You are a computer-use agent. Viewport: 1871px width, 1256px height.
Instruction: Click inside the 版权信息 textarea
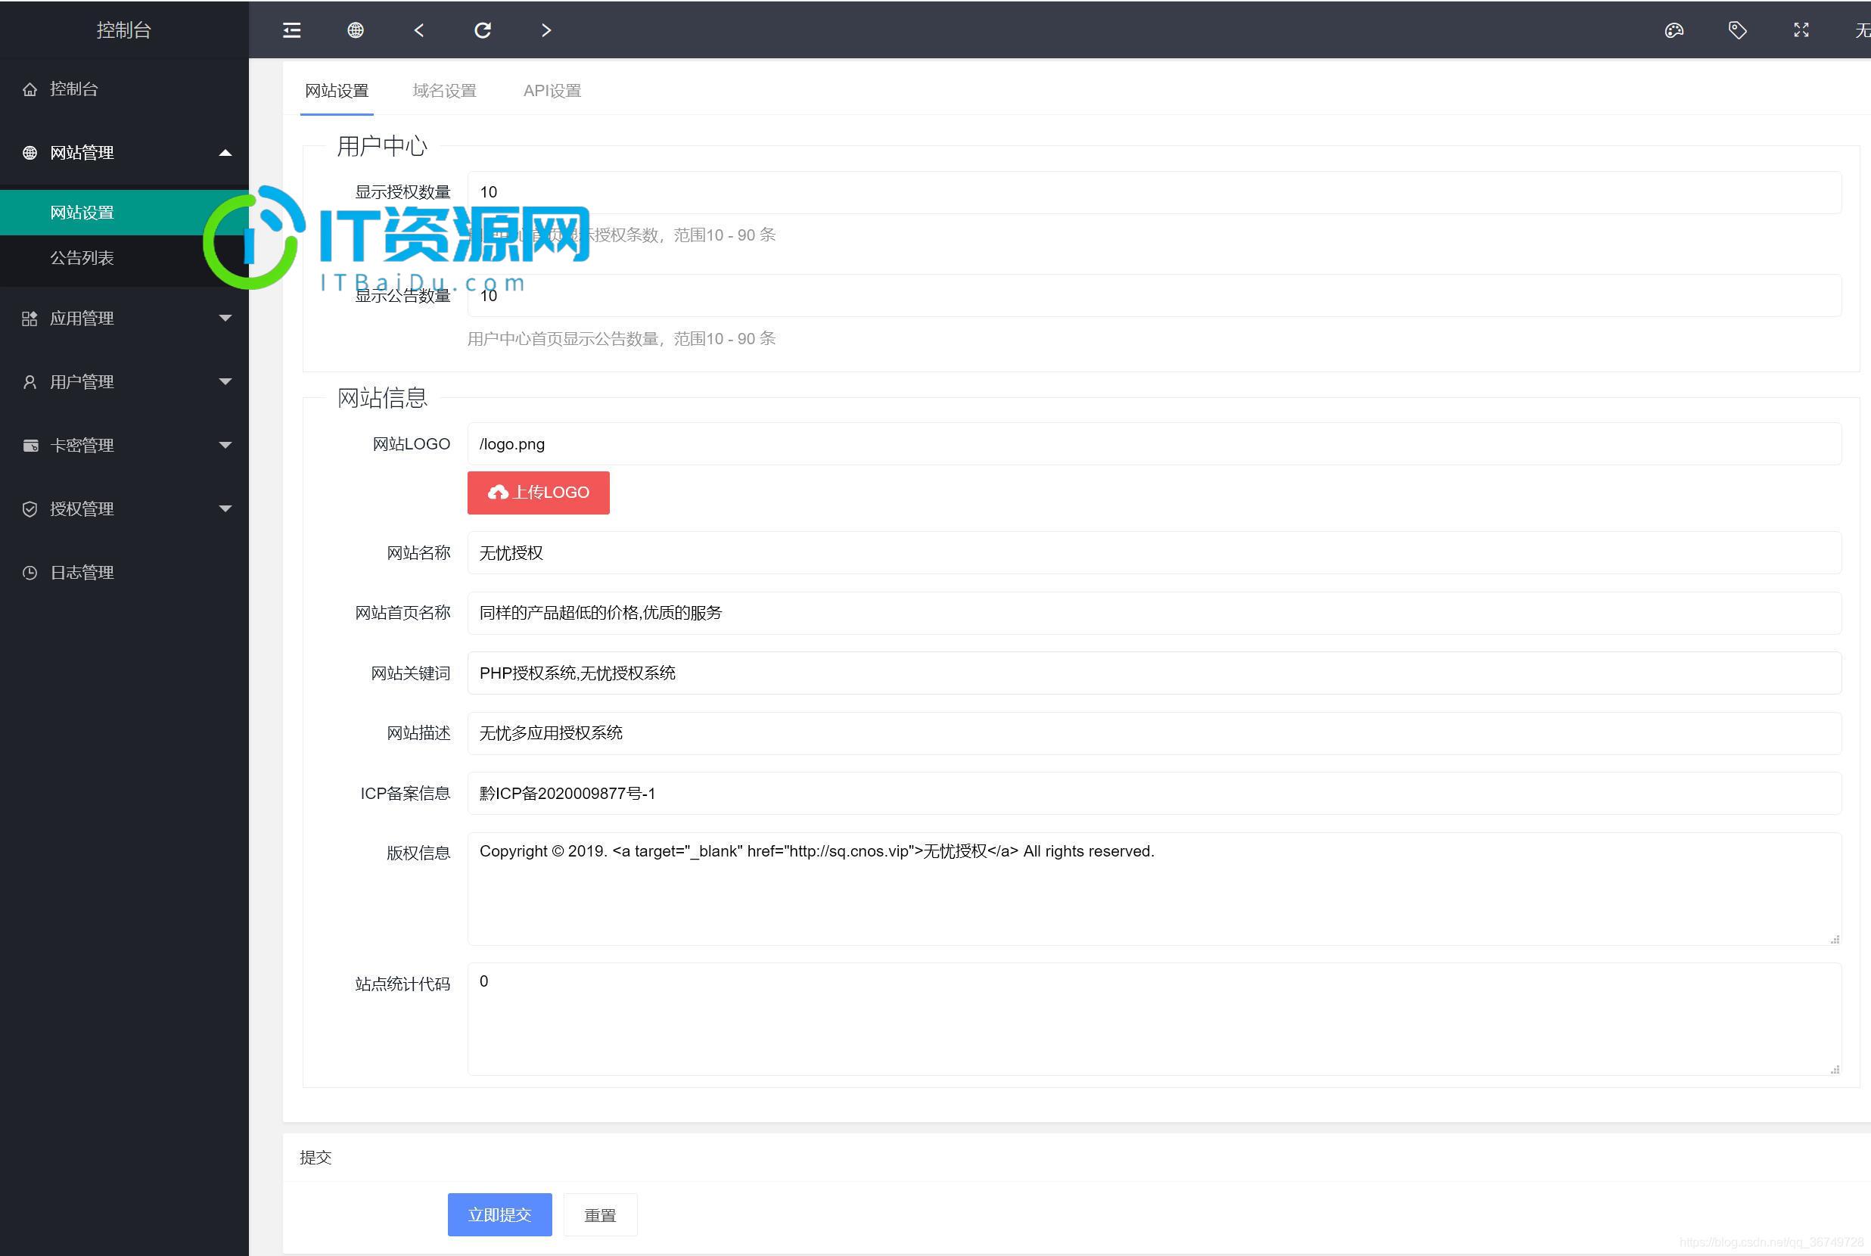pos(1155,889)
